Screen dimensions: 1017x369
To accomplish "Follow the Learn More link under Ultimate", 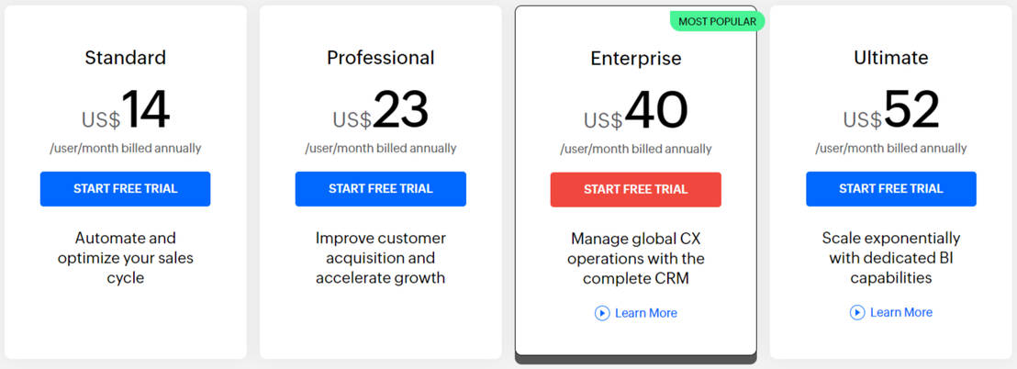I will coord(900,312).
